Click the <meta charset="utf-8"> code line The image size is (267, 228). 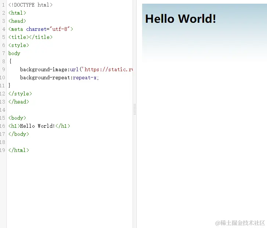tap(41, 29)
